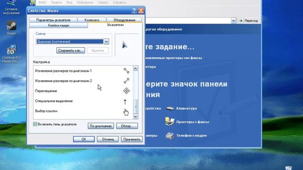Select the FLV Player installer desktop icon
303x170 pixels.
click(x=11, y=50)
